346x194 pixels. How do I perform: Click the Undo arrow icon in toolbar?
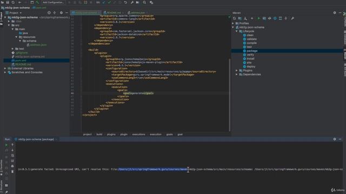(125, 2)
